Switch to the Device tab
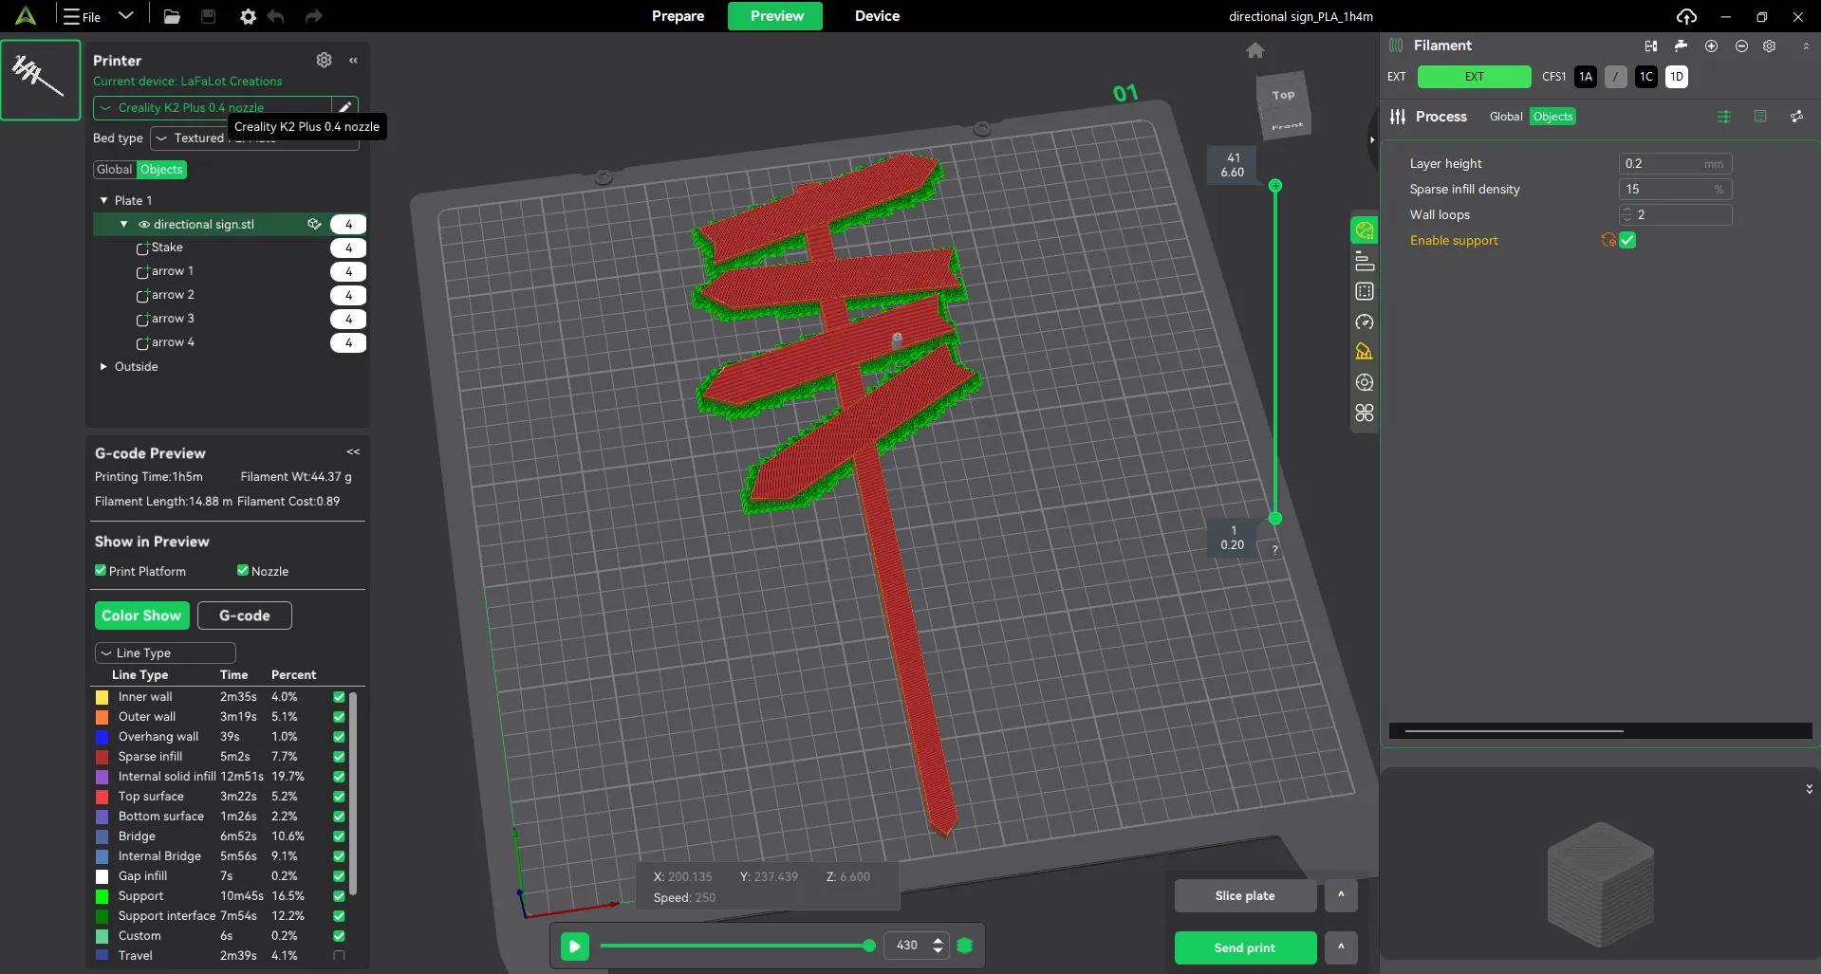The height and width of the screenshot is (974, 1821). click(877, 16)
